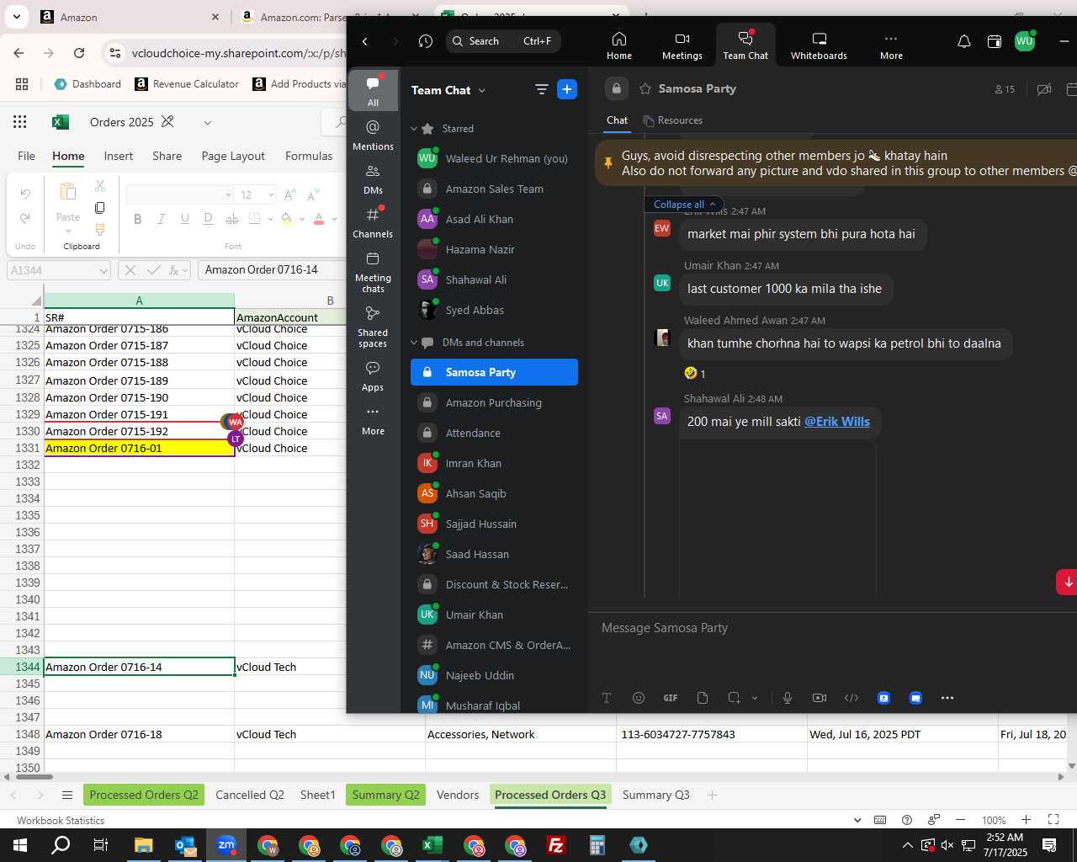Collapse the Starred section
1077x862 pixels.
click(414, 129)
